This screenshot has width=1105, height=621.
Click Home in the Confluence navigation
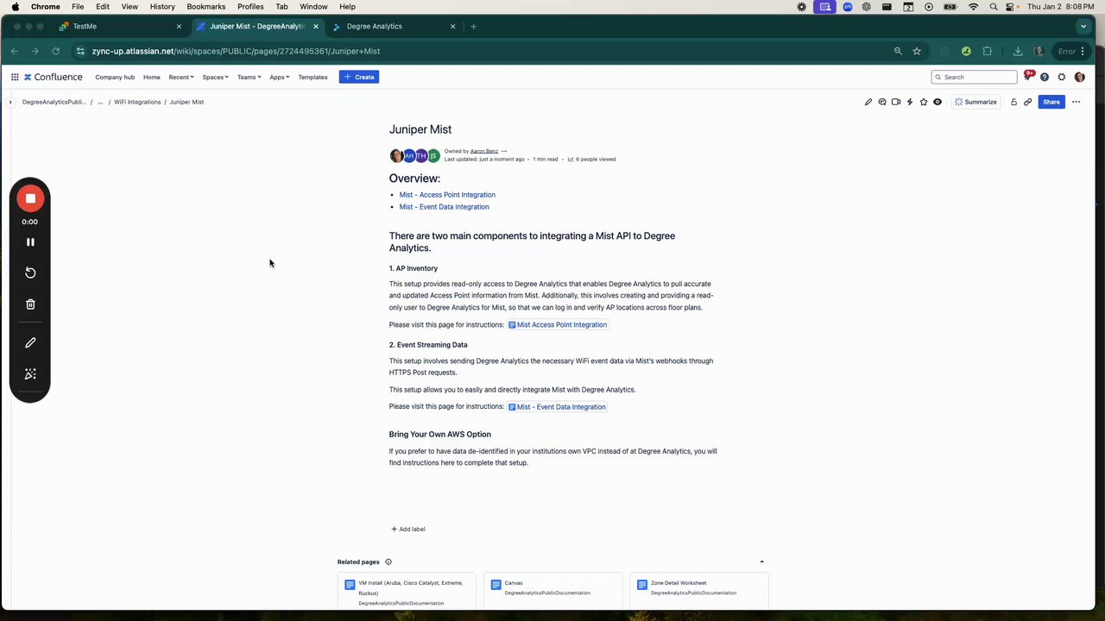pos(152,77)
